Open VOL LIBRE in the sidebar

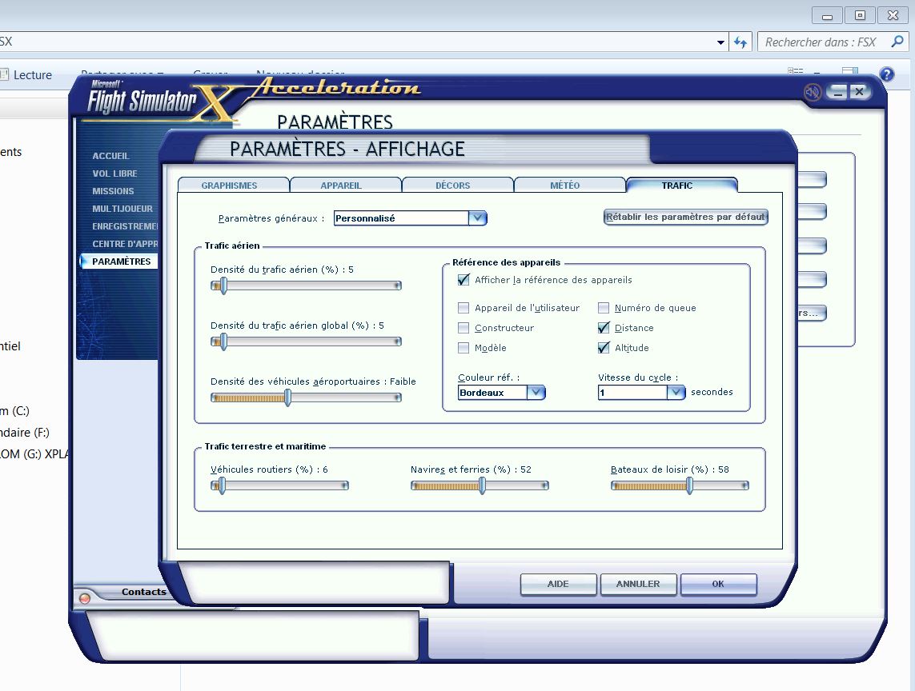[114, 174]
